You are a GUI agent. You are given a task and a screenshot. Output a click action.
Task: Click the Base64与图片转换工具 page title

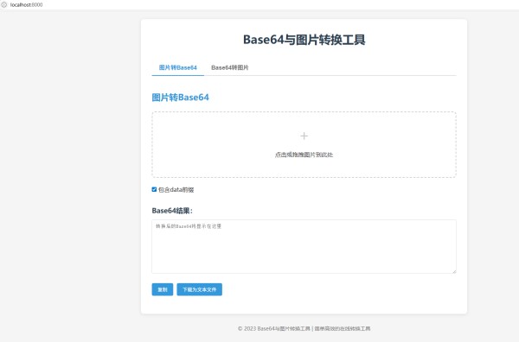coord(304,40)
